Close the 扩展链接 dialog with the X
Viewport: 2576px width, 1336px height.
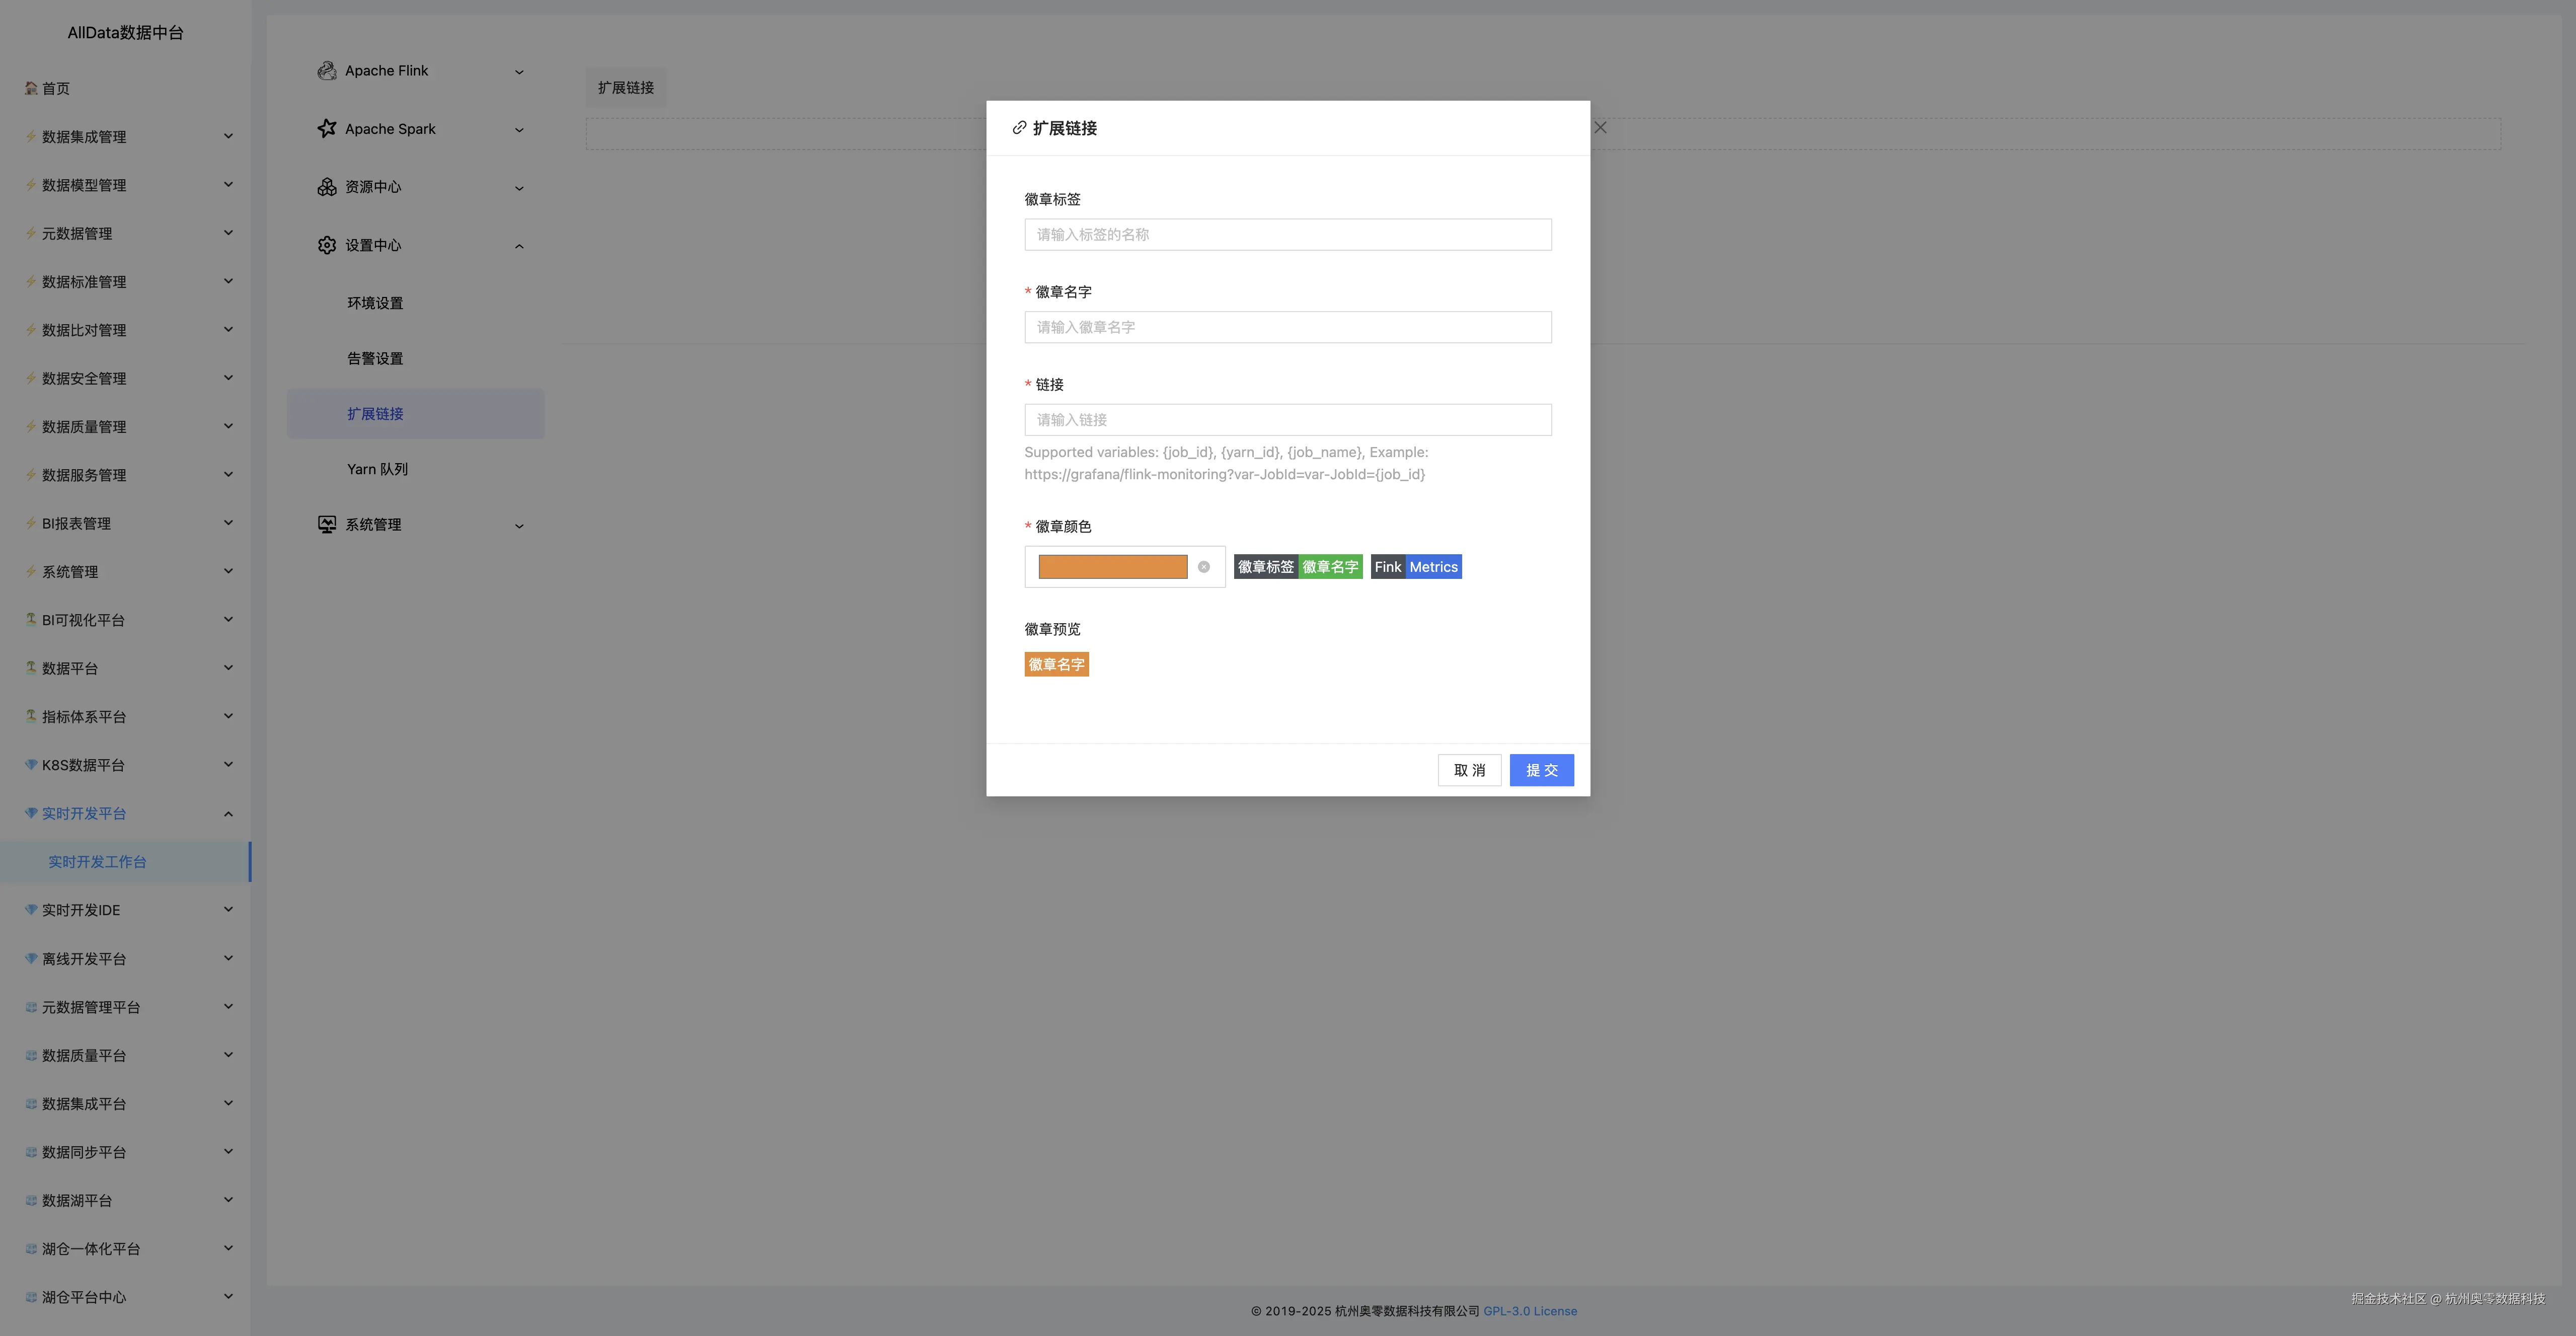click(x=1600, y=127)
